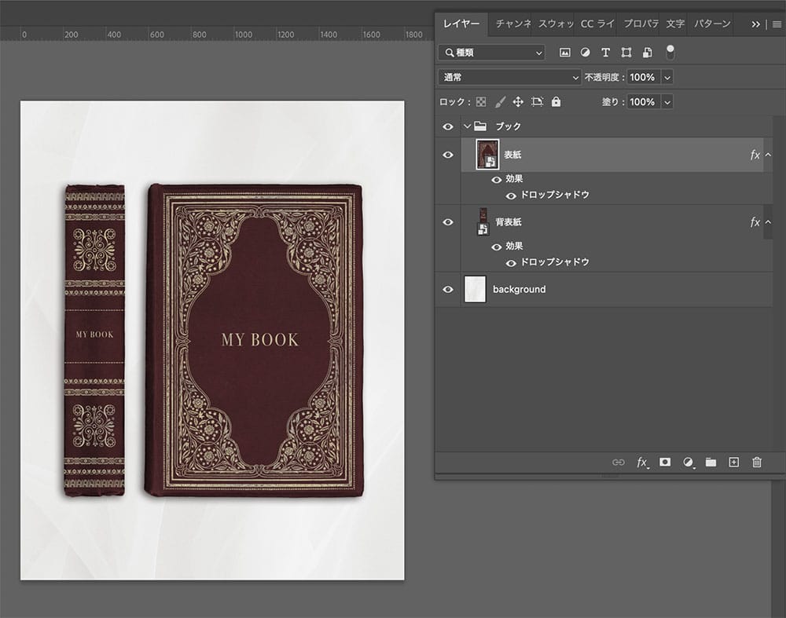Screen dimensions: 786x618
Task: Click the fx add layer style button
Action: [641, 463]
